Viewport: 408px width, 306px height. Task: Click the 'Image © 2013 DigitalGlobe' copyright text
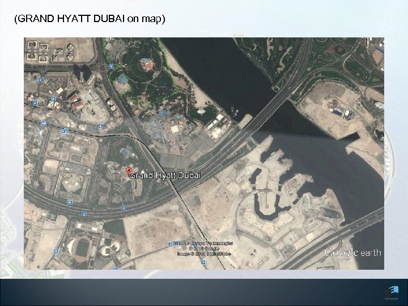coord(204,254)
